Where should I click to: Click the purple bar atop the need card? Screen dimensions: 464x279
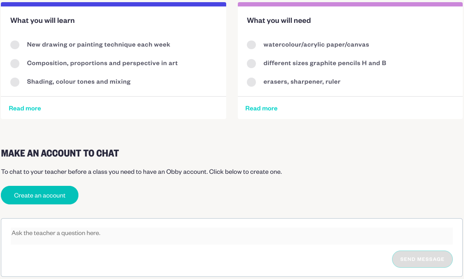(351, 4)
